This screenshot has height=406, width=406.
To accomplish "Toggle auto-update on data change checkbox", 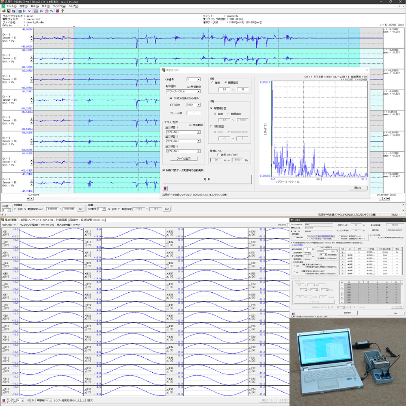I will click(x=164, y=171).
